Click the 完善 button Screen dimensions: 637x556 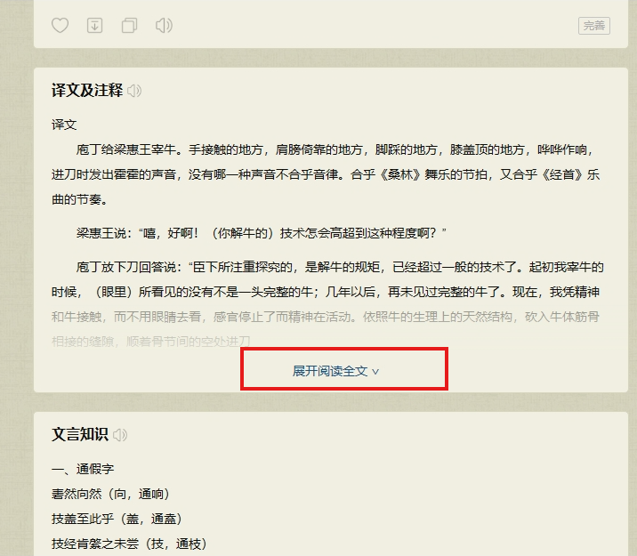(x=593, y=26)
